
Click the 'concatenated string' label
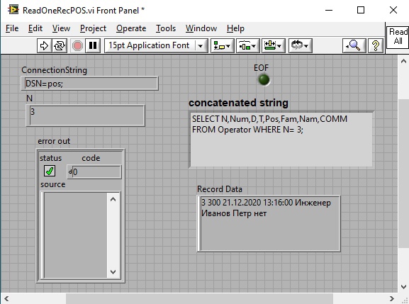[x=238, y=103]
